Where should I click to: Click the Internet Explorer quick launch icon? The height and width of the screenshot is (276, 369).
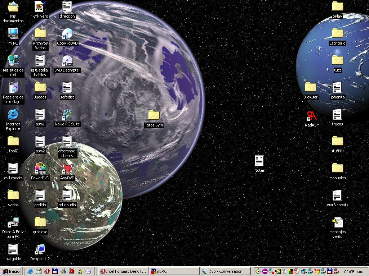30,271
